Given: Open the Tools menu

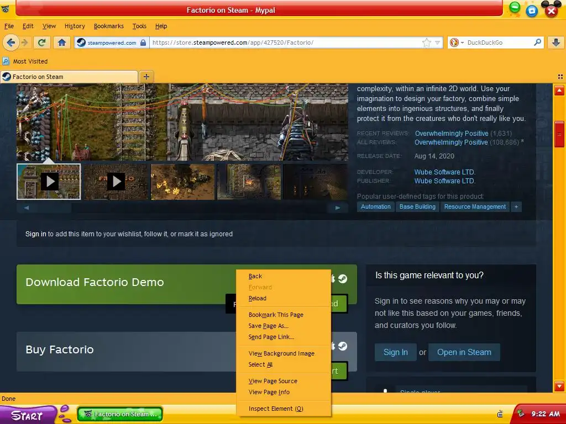Looking at the screenshot, I should pyautogui.click(x=139, y=26).
